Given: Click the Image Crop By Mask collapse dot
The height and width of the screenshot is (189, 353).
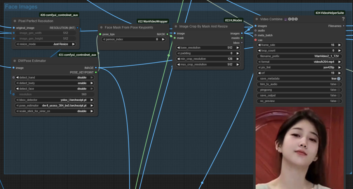Looking at the screenshot, I should [x=176, y=26].
